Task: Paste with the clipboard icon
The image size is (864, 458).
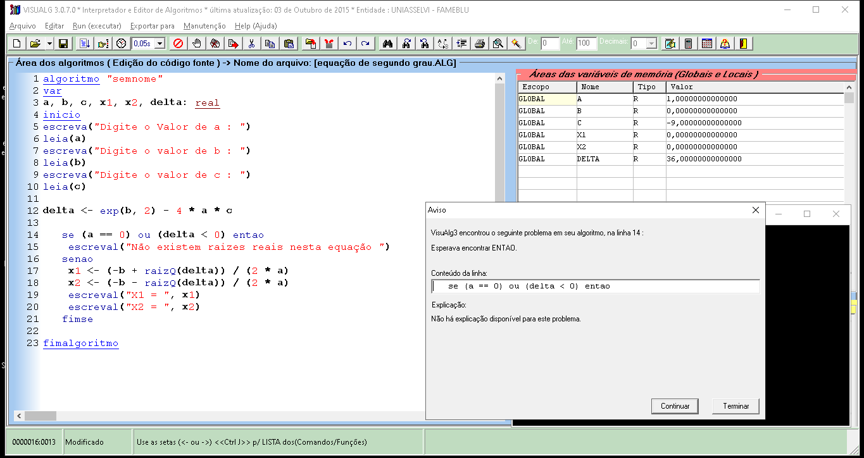Action: pyautogui.click(x=289, y=44)
